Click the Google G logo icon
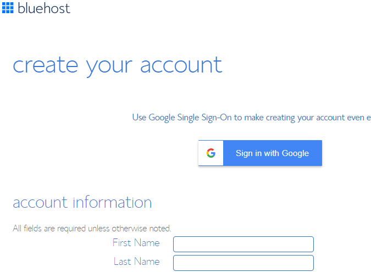 [x=211, y=153]
